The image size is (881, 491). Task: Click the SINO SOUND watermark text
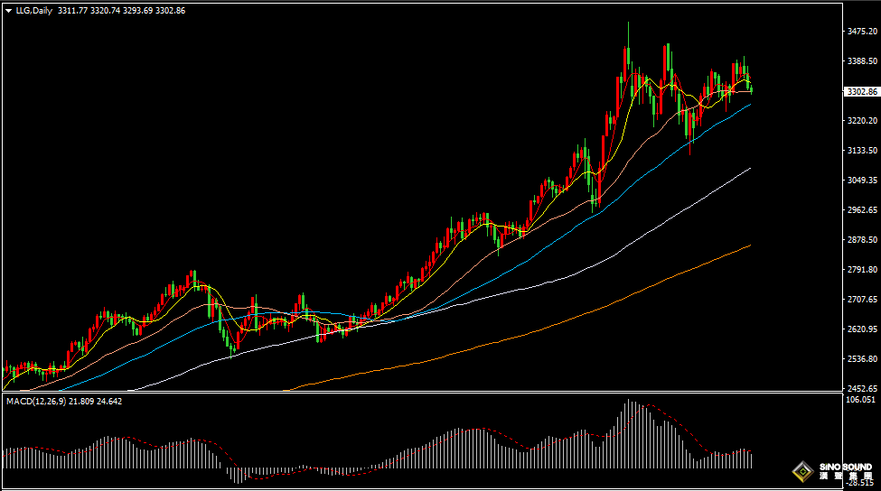(x=845, y=471)
